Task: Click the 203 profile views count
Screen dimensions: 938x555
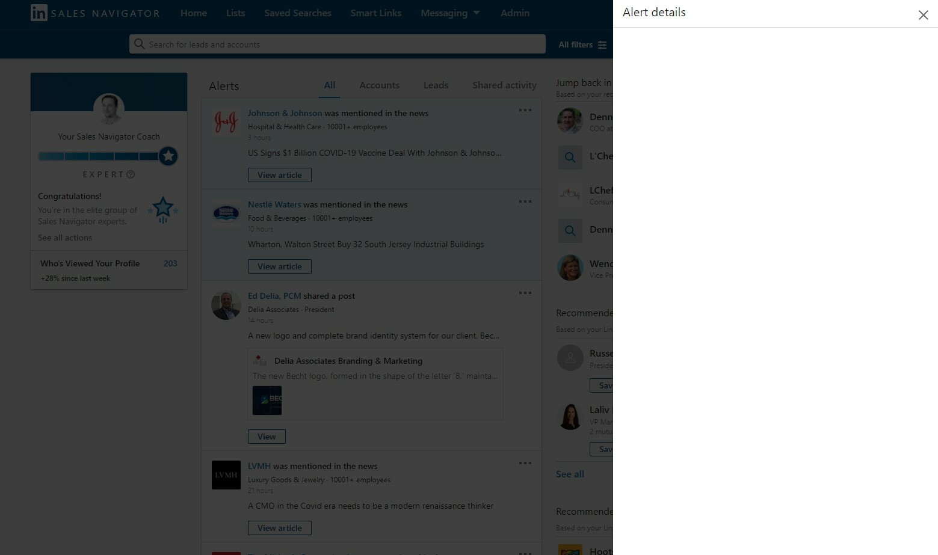Action: (x=170, y=263)
